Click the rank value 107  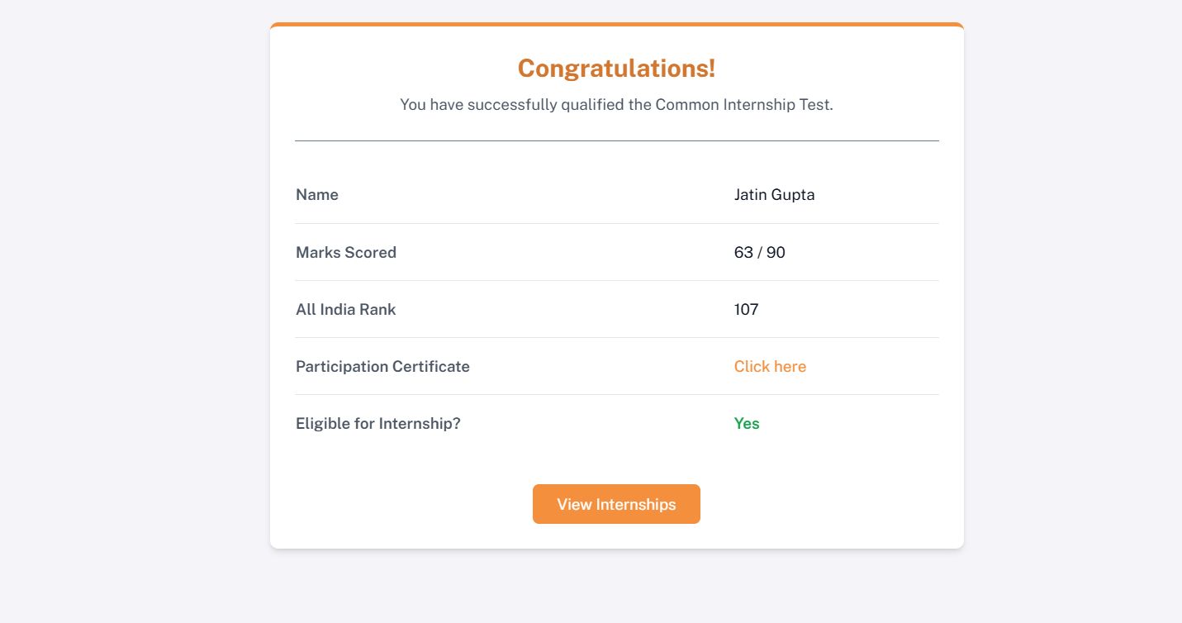click(746, 309)
